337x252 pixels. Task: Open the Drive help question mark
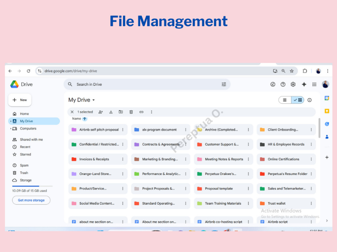283,84
